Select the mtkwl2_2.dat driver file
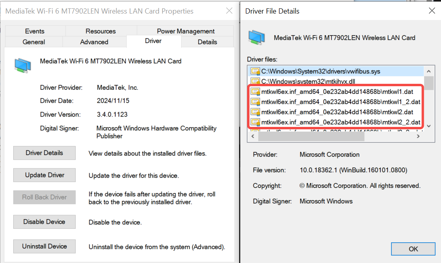Screen dimensions: 441x263 (337, 123)
